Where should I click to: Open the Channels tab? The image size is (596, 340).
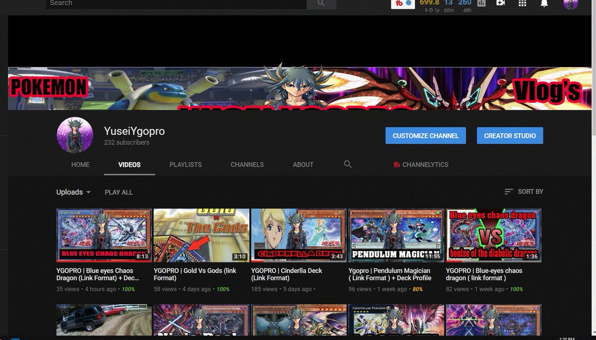coord(247,165)
